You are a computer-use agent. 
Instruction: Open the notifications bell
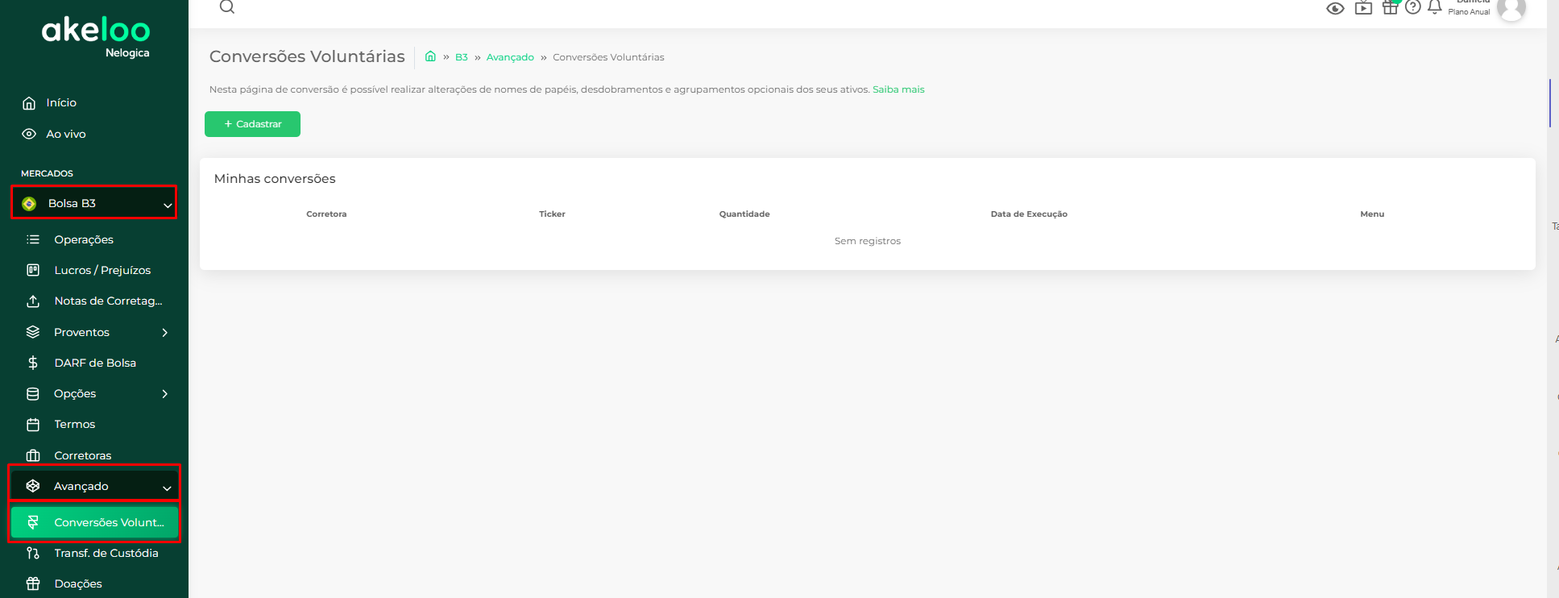[1435, 7]
